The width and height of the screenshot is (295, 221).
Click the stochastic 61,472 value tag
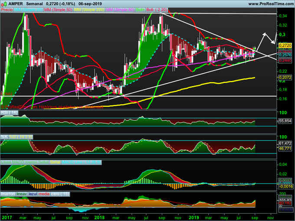pos(285,143)
